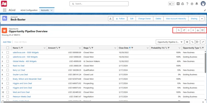207x103 pixels.
Task: Add new opportunity with plus icon
Action: pyautogui.click(x=193, y=30)
